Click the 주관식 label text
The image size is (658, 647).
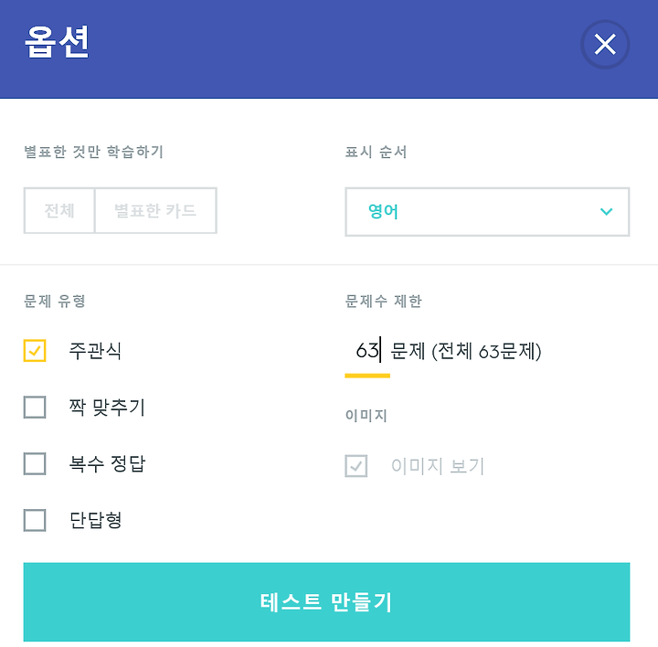pyautogui.click(x=95, y=351)
